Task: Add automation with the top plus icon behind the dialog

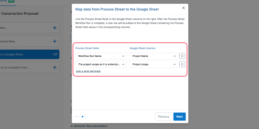Action: (x=55, y=28)
